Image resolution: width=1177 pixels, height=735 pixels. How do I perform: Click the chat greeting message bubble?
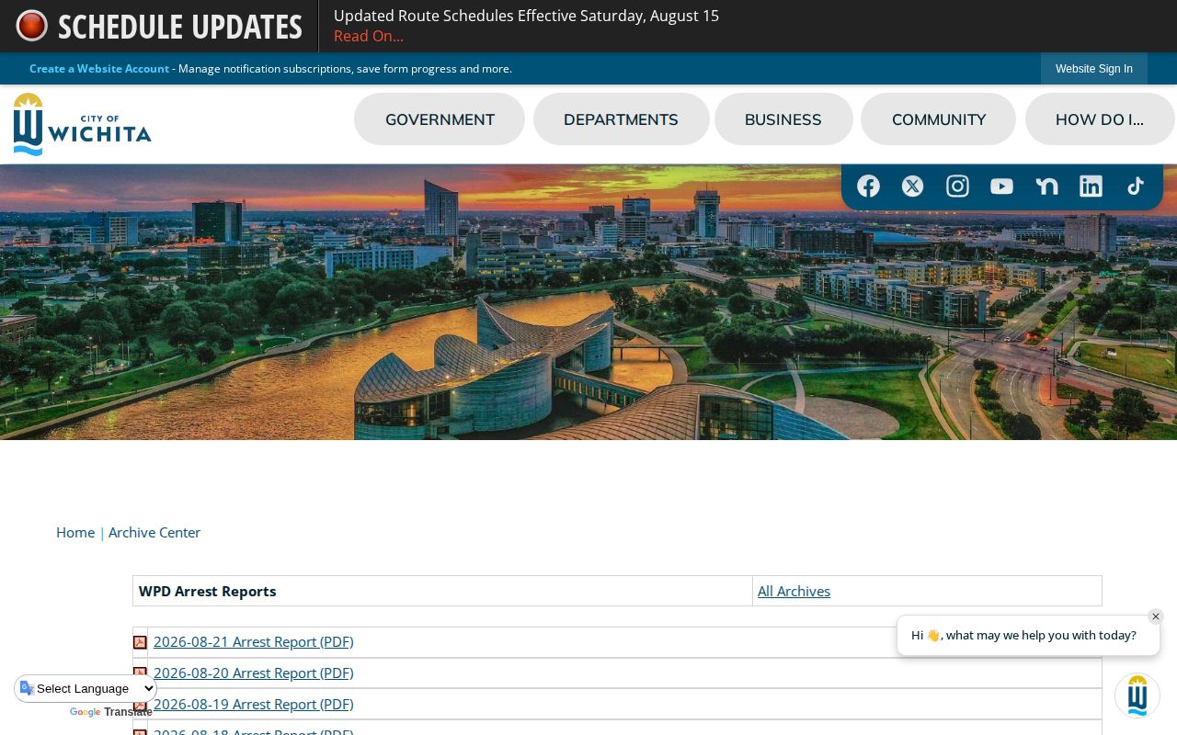(x=1028, y=635)
